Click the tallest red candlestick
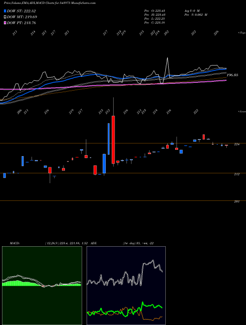This screenshot has width=246, height=325. click(113, 140)
